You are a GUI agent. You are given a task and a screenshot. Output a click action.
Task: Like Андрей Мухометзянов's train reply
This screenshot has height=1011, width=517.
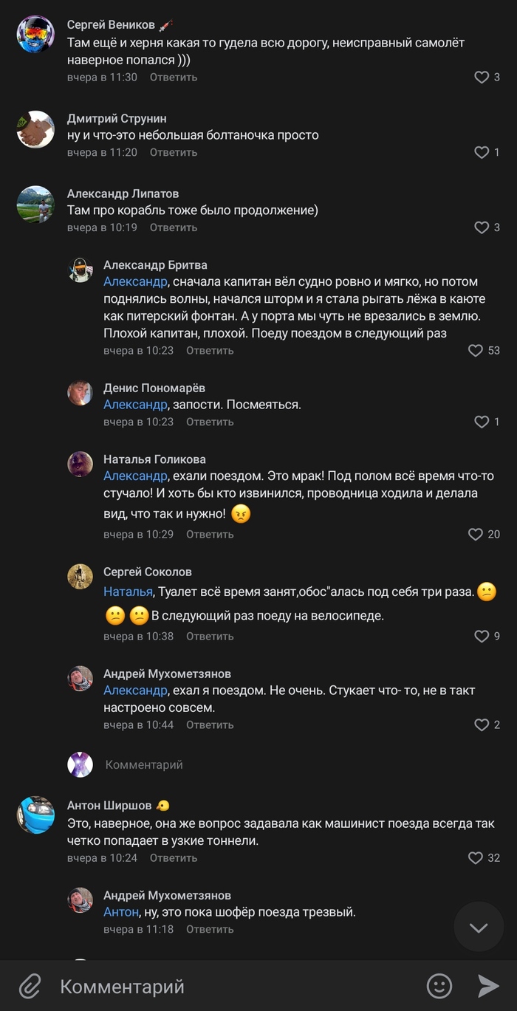482,725
